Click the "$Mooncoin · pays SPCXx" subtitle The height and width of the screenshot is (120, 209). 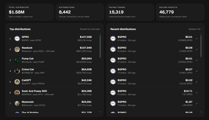click(x=34, y=105)
